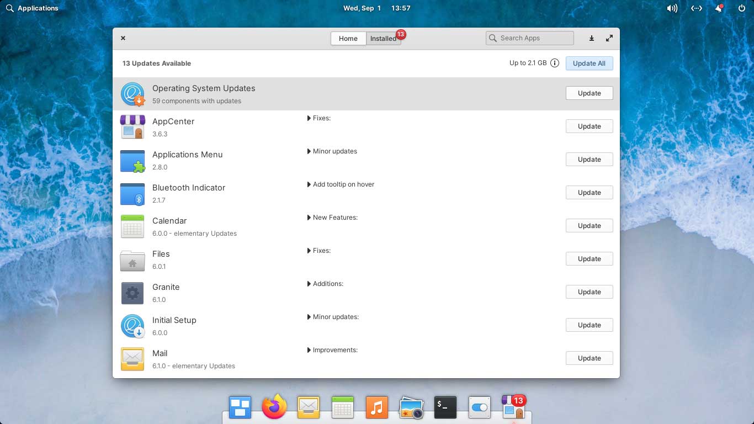
Task: Click the Calendar app icon in list
Action: pos(132,226)
